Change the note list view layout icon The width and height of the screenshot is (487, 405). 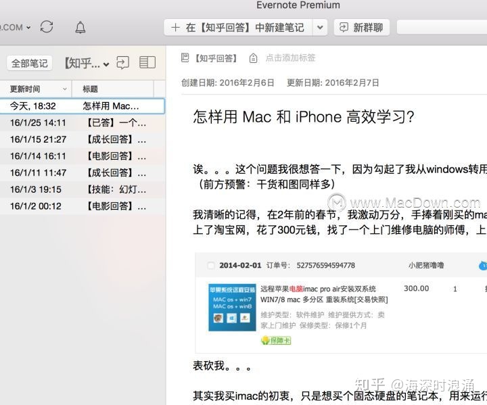click(147, 62)
